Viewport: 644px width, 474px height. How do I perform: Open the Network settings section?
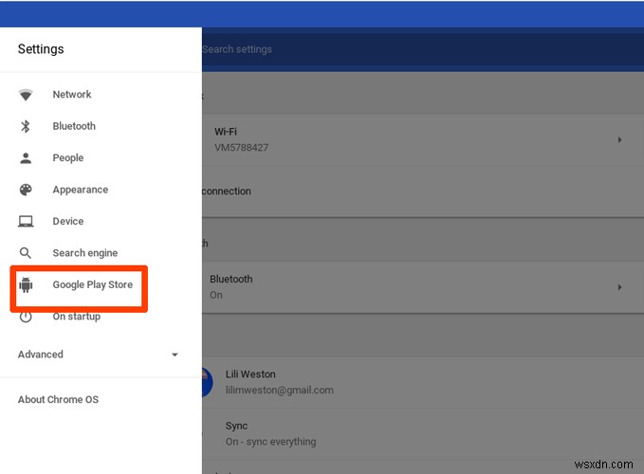[72, 95]
